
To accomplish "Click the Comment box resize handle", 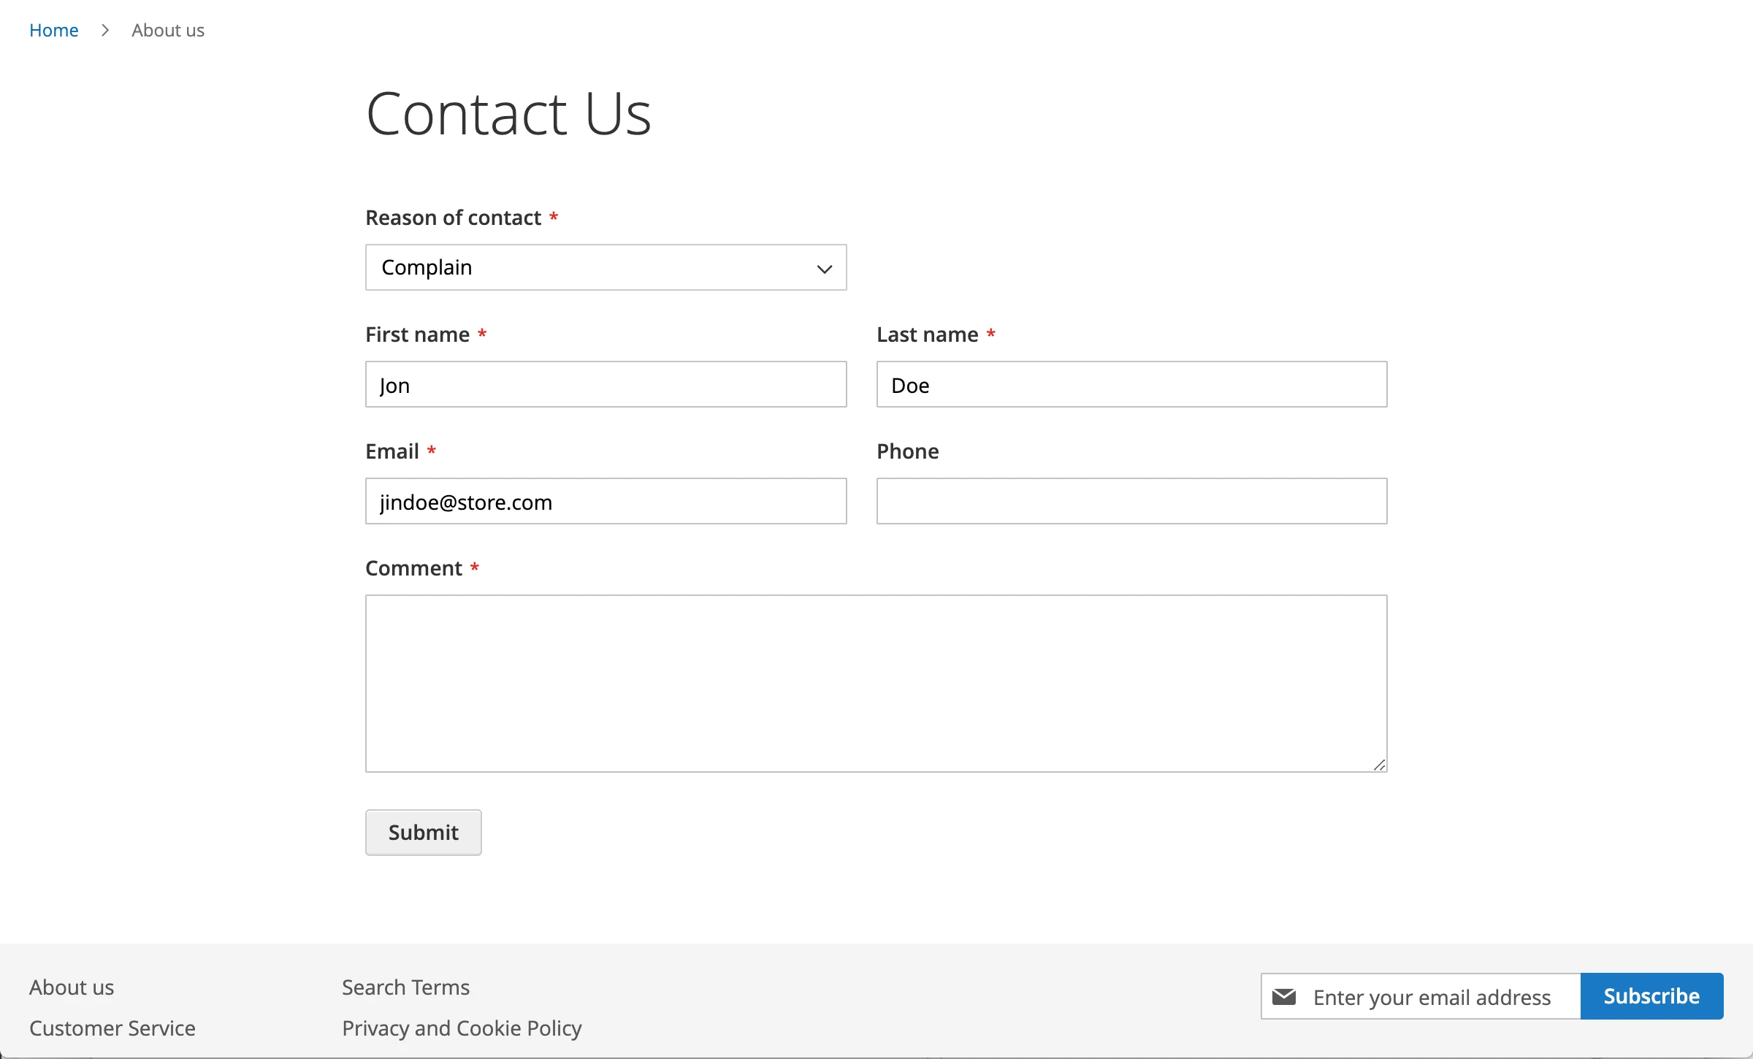I will 1379,765.
